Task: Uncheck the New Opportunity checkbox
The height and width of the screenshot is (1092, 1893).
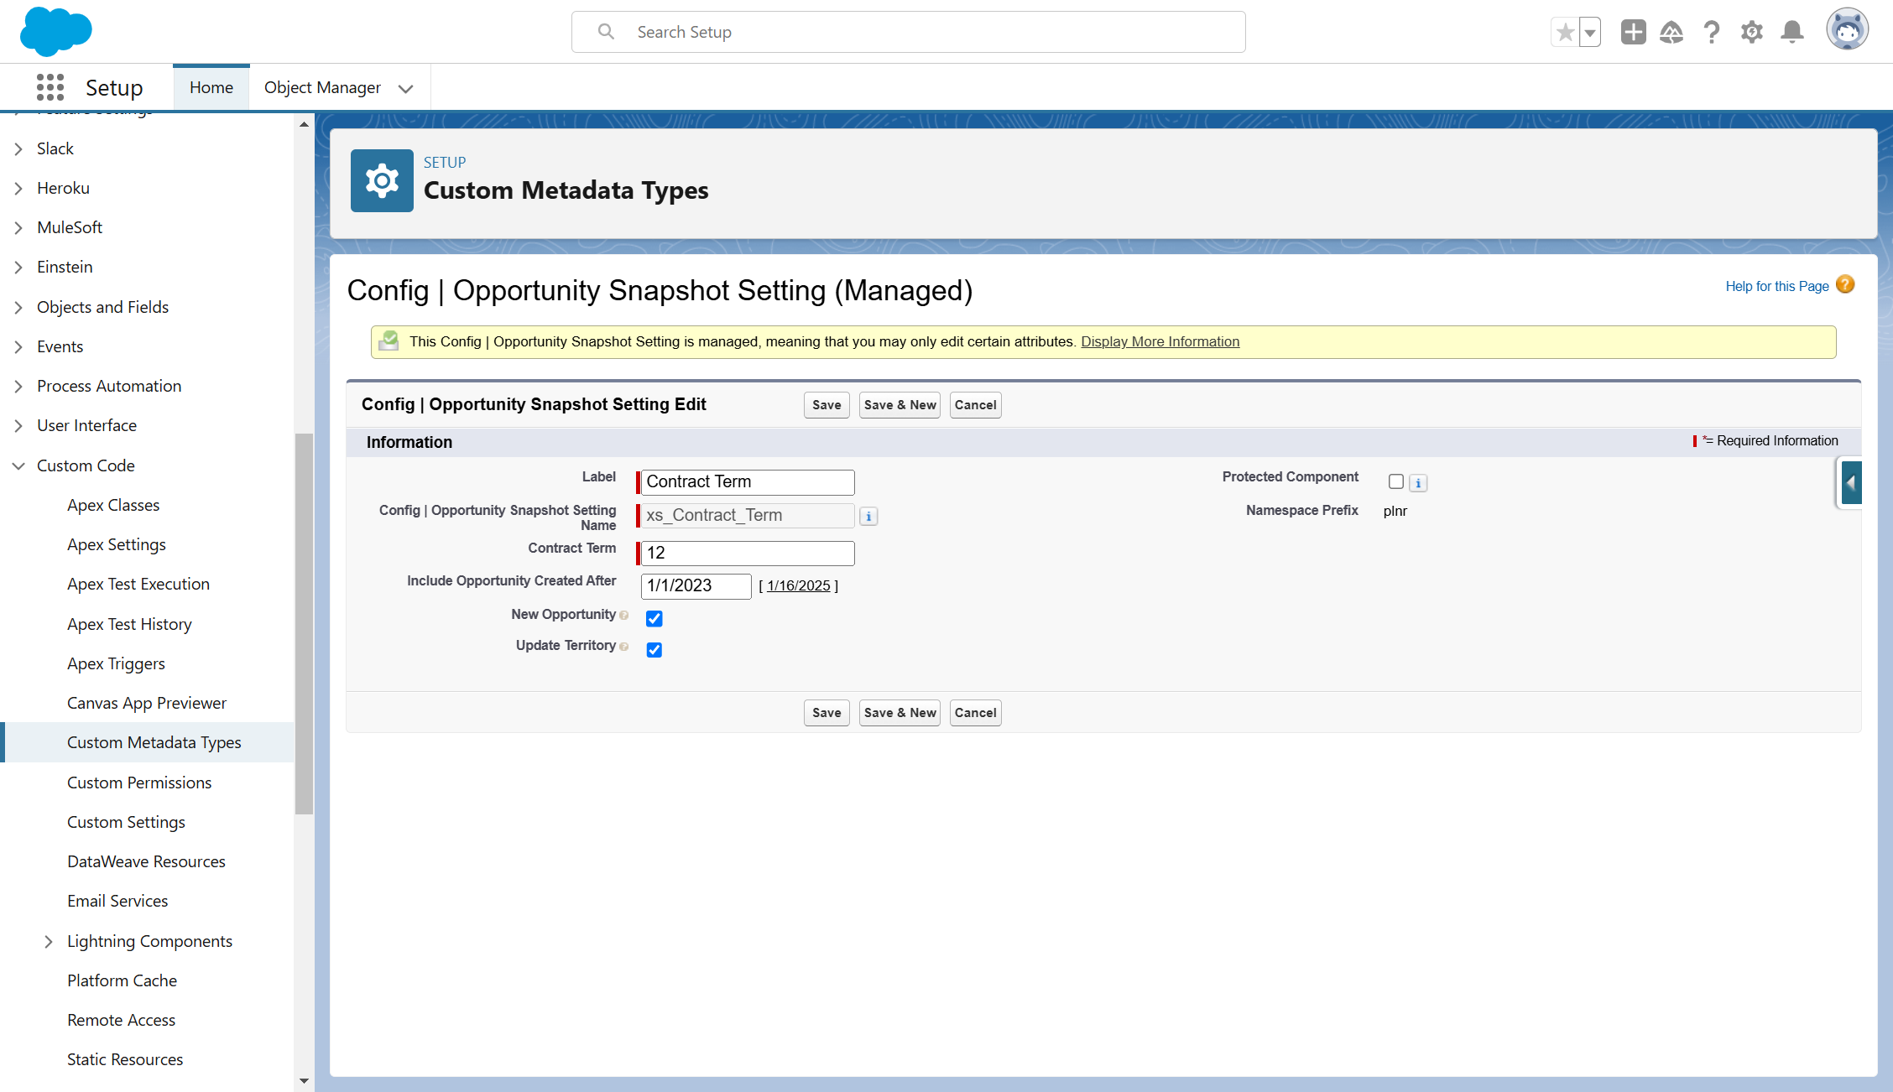Action: tap(654, 619)
